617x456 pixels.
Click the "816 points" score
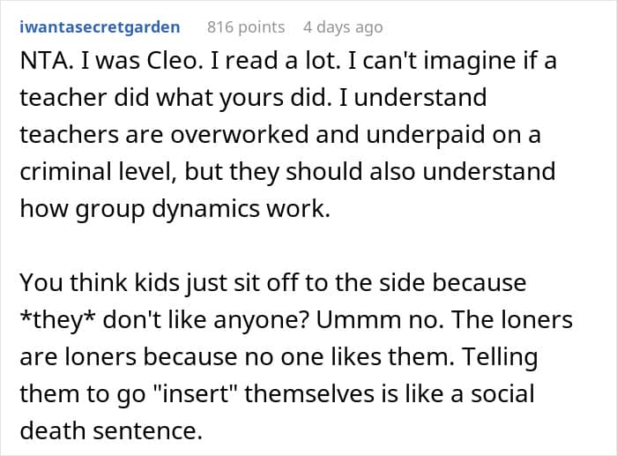(246, 27)
